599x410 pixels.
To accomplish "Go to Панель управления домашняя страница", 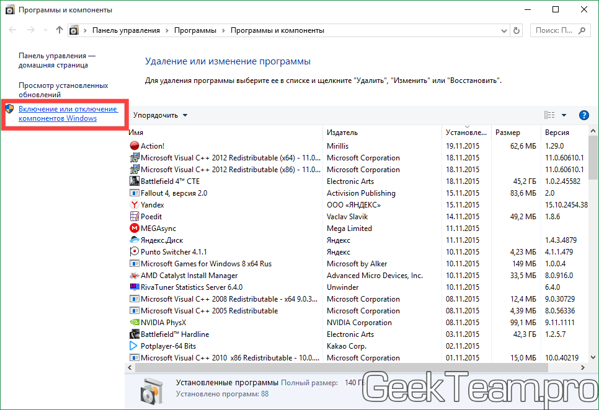I will click(x=56, y=60).
